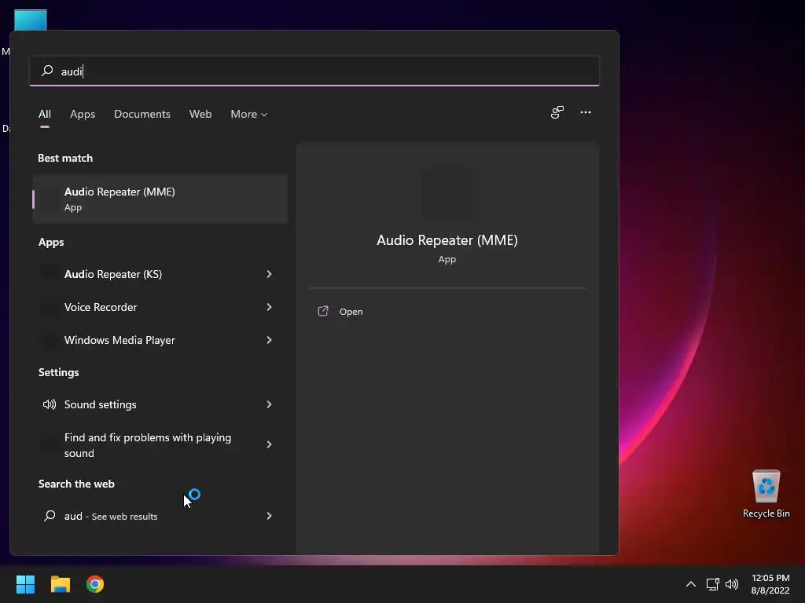The width and height of the screenshot is (805, 603).
Task: Show hidden system tray icons
Action: click(691, 584)
